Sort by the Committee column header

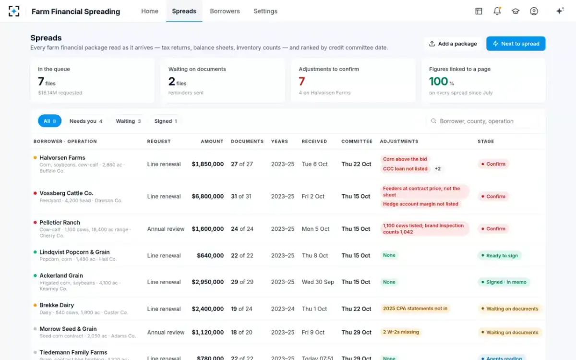tap(357, 142)
